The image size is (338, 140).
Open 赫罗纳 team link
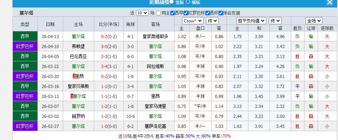click(78, 116)
